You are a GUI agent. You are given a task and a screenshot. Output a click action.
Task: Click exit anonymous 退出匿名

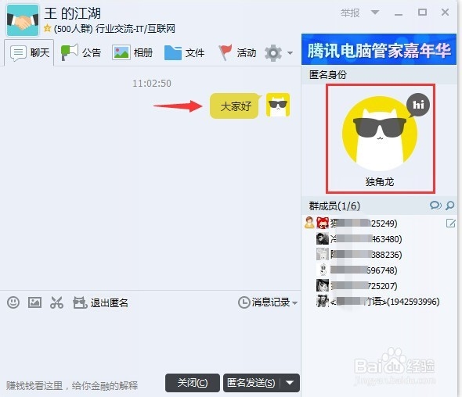click(x=100, y=302)
